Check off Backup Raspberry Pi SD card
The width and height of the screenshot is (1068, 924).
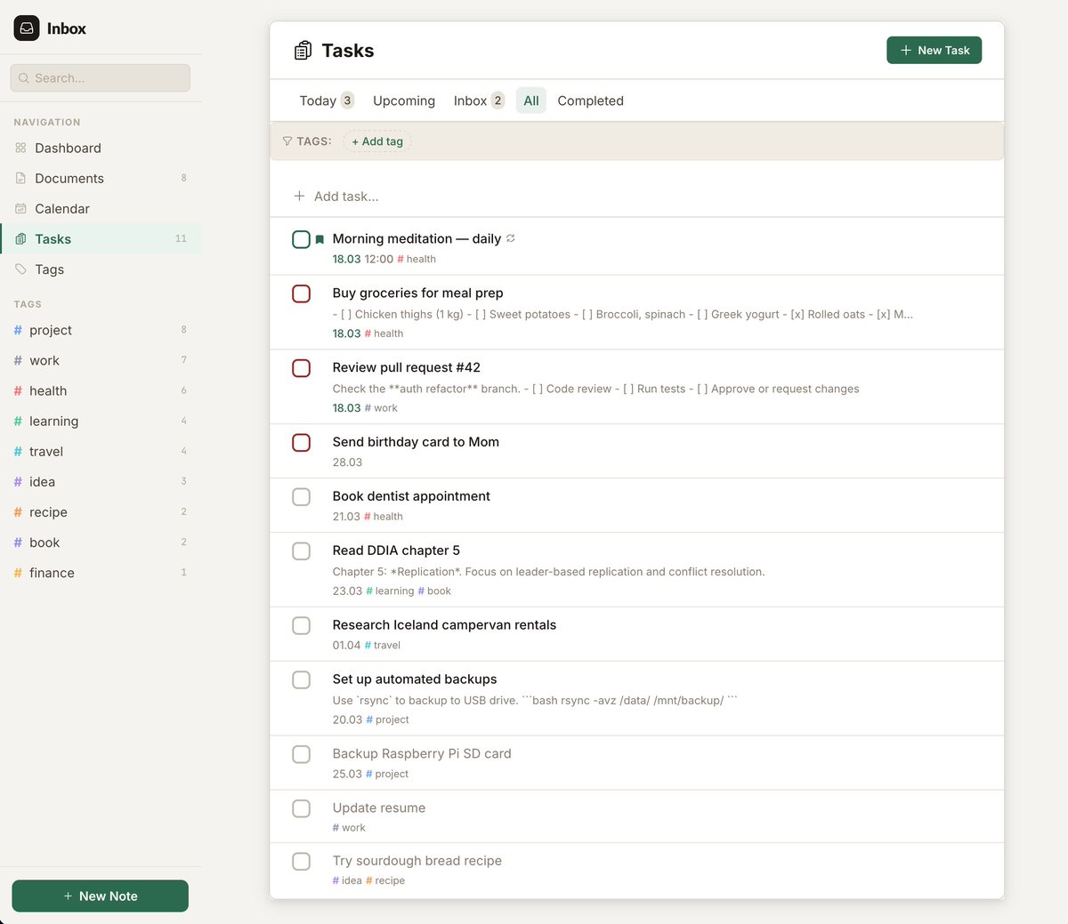tap(302, 754)
